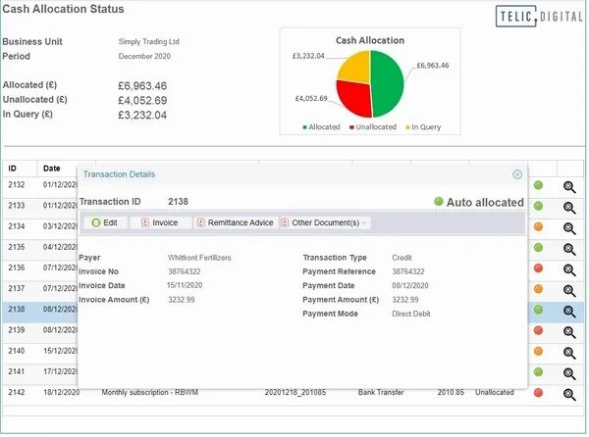Viewport: 589px width, 437px height.
Task: Open the Remittance Advice document
Action: [234, 222]
